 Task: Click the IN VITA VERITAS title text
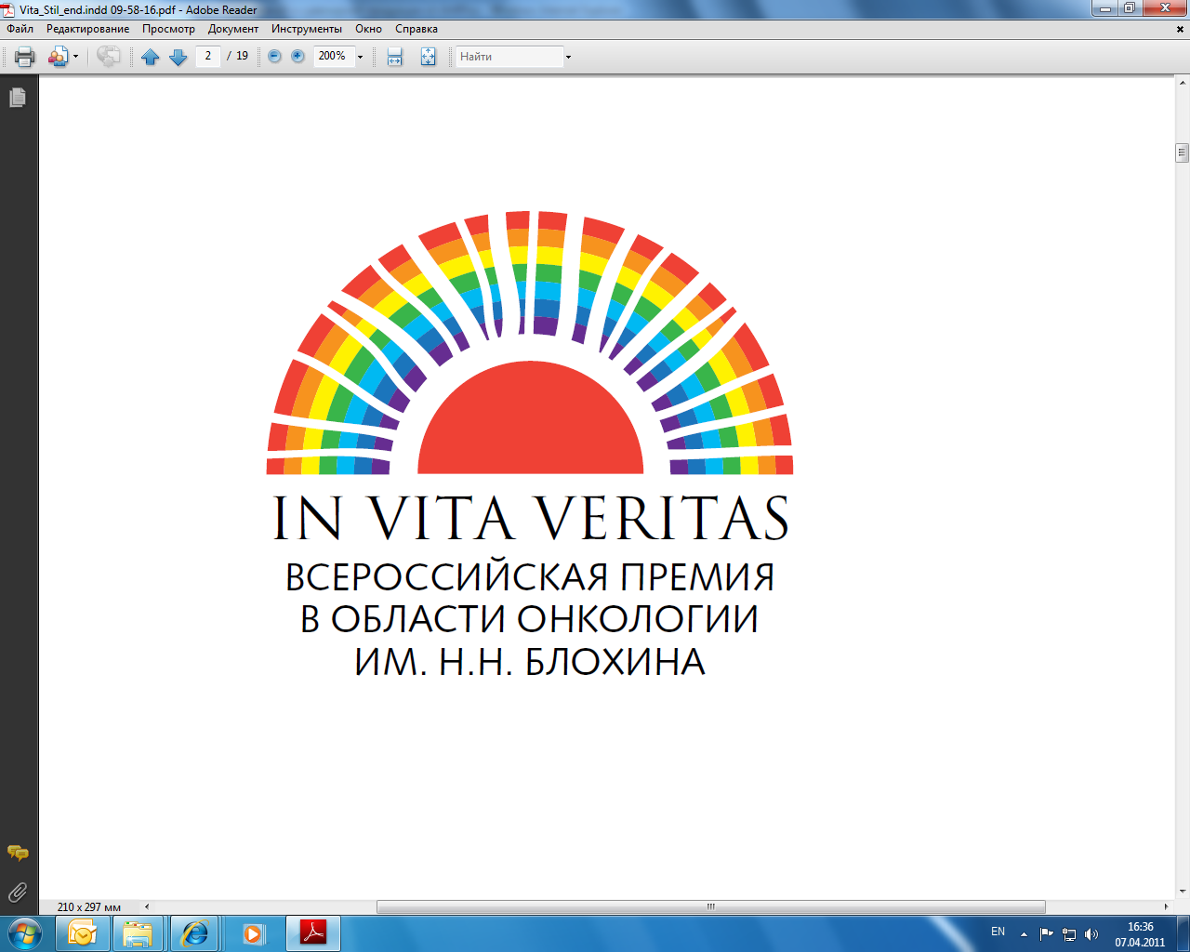click(x=531, y=518)
